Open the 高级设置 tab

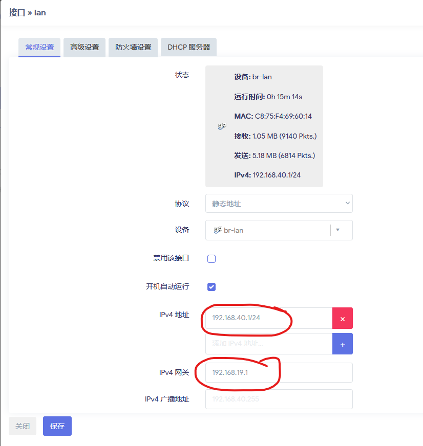[x=84, y=47]
